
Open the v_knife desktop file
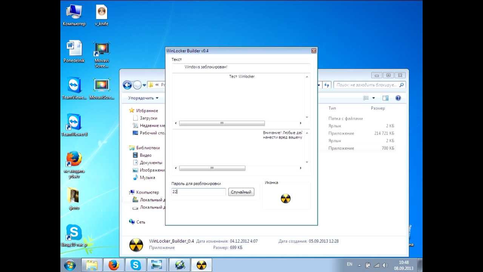tap(102, 15)
